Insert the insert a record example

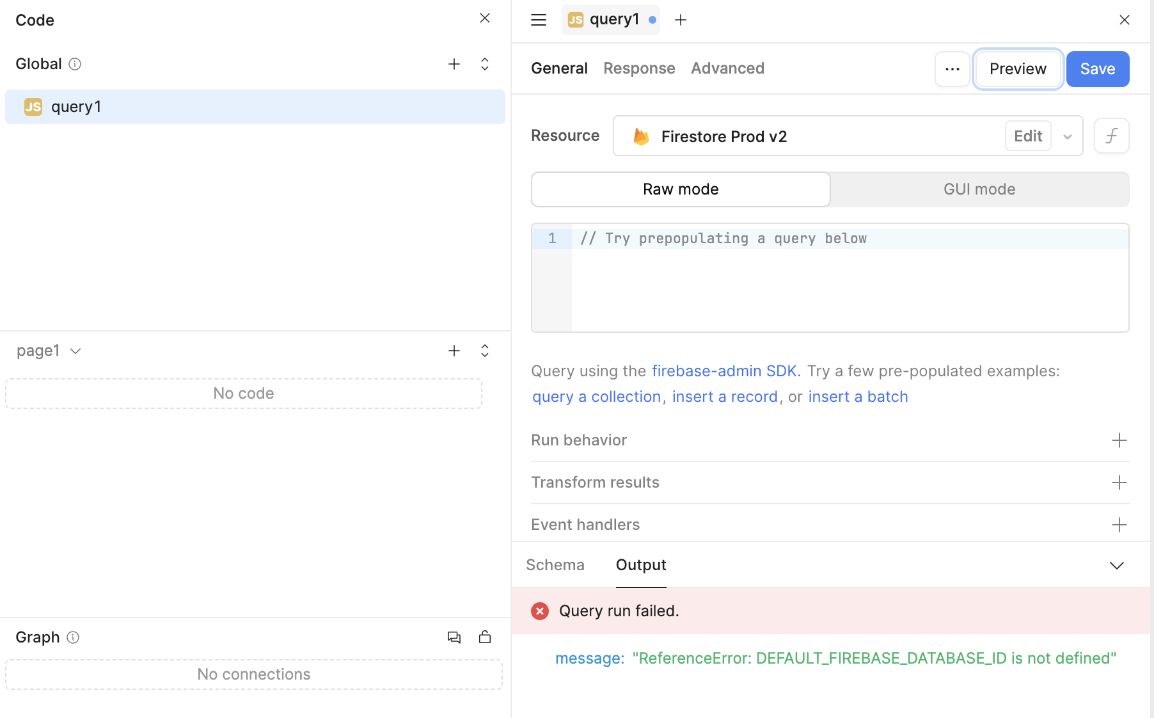point(725,397)
